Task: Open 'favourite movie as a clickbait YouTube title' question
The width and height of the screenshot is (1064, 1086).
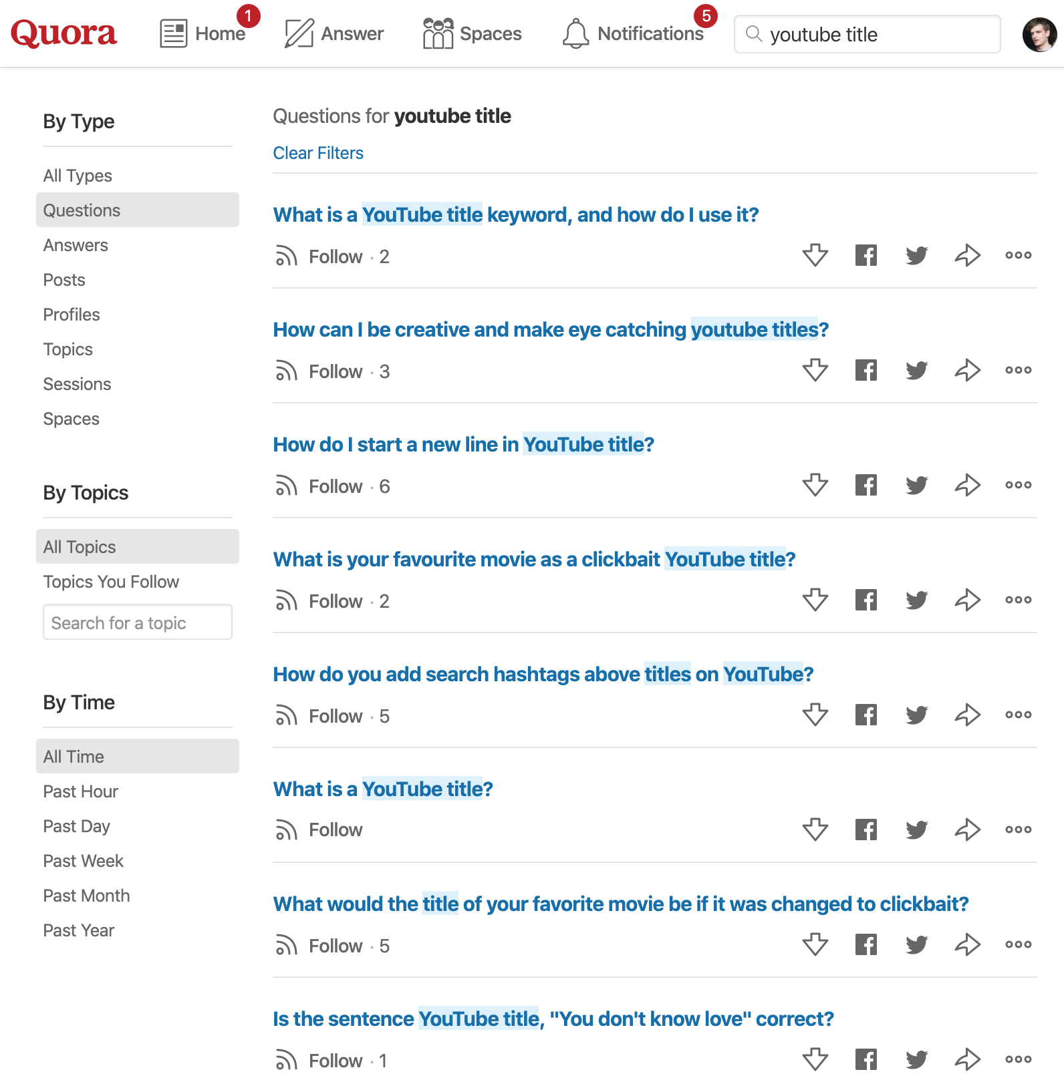Action: (535, 559)
